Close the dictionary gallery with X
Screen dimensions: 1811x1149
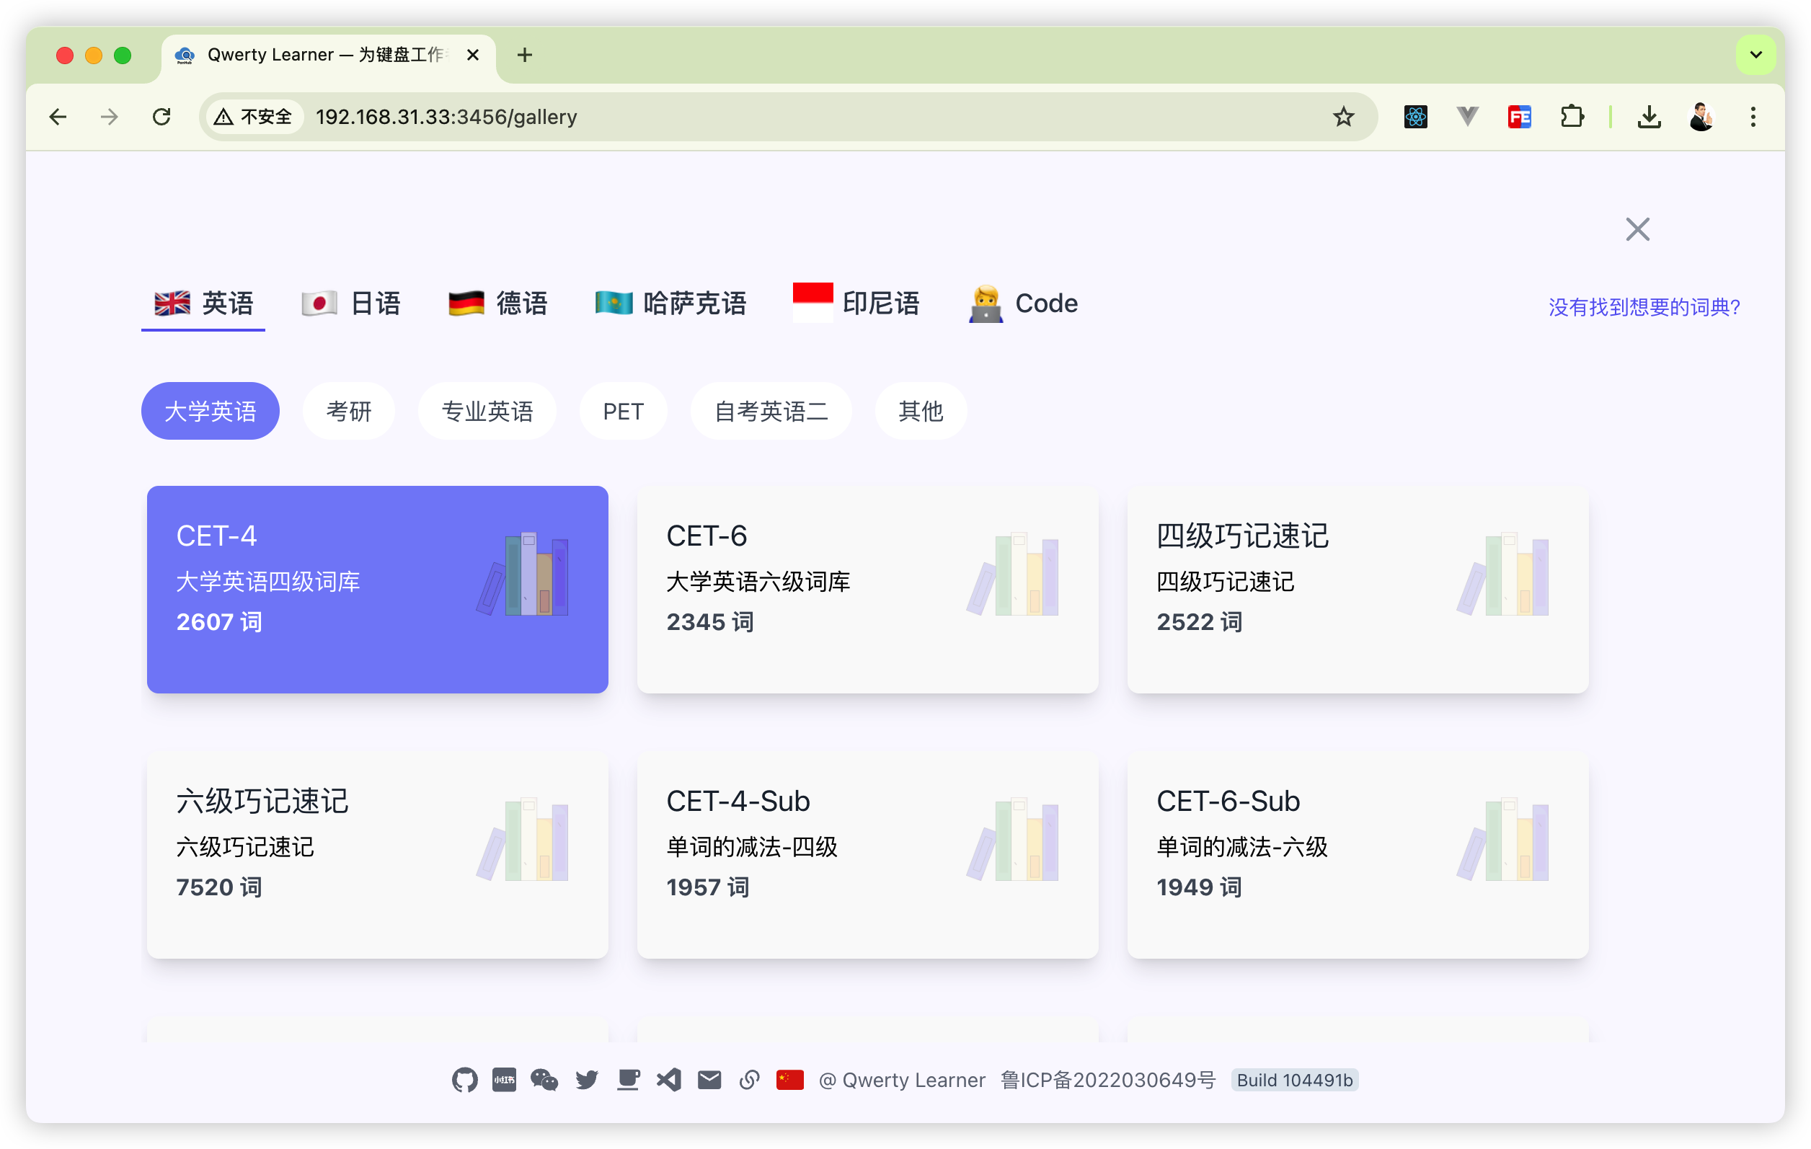click(1637, 229)
